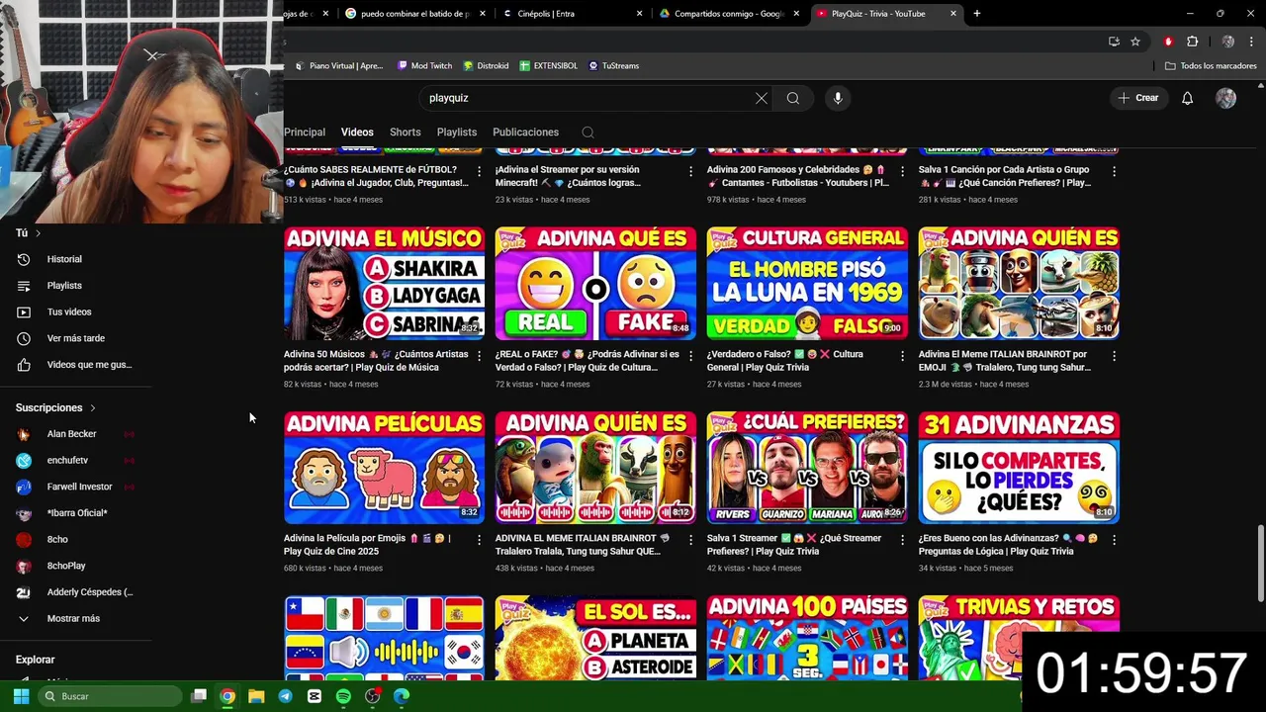This screenshot has height=712, width=1266.
Task: Open options for REAL o FAKE video
Action: pos(690,355)
